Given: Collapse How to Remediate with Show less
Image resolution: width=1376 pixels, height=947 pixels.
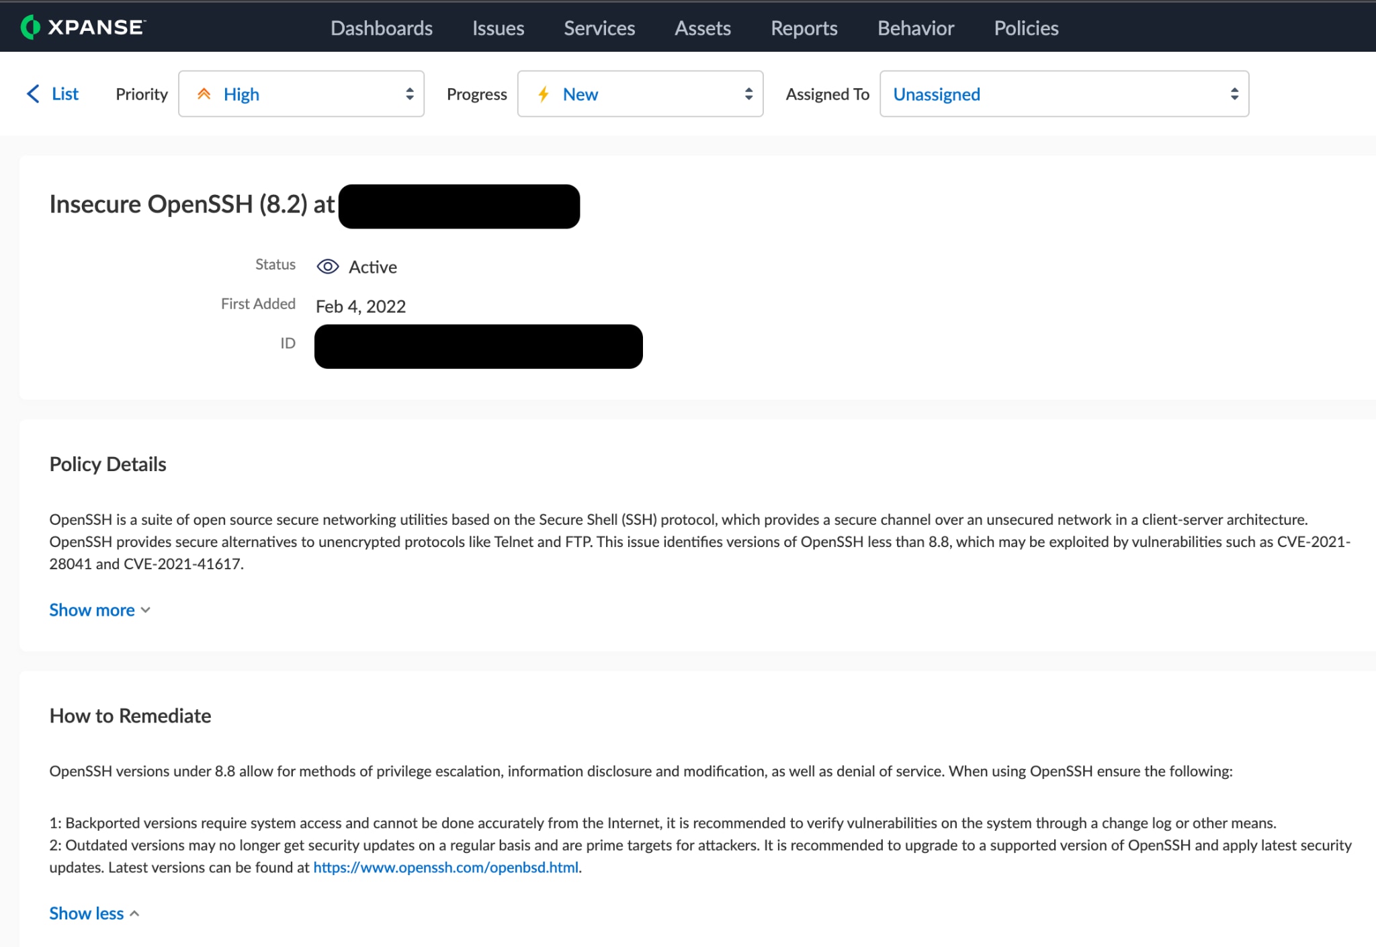Looking at the screenshot, I should 94,913.
